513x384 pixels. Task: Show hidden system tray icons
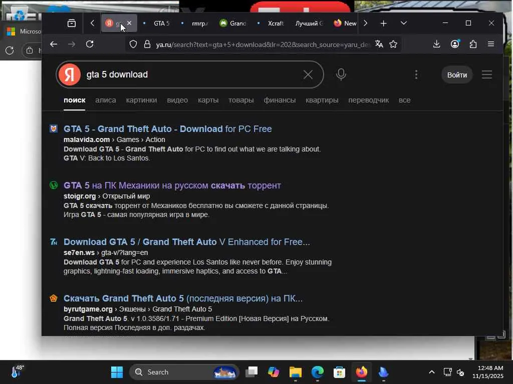pyautogui.click(x=431, y=372)
